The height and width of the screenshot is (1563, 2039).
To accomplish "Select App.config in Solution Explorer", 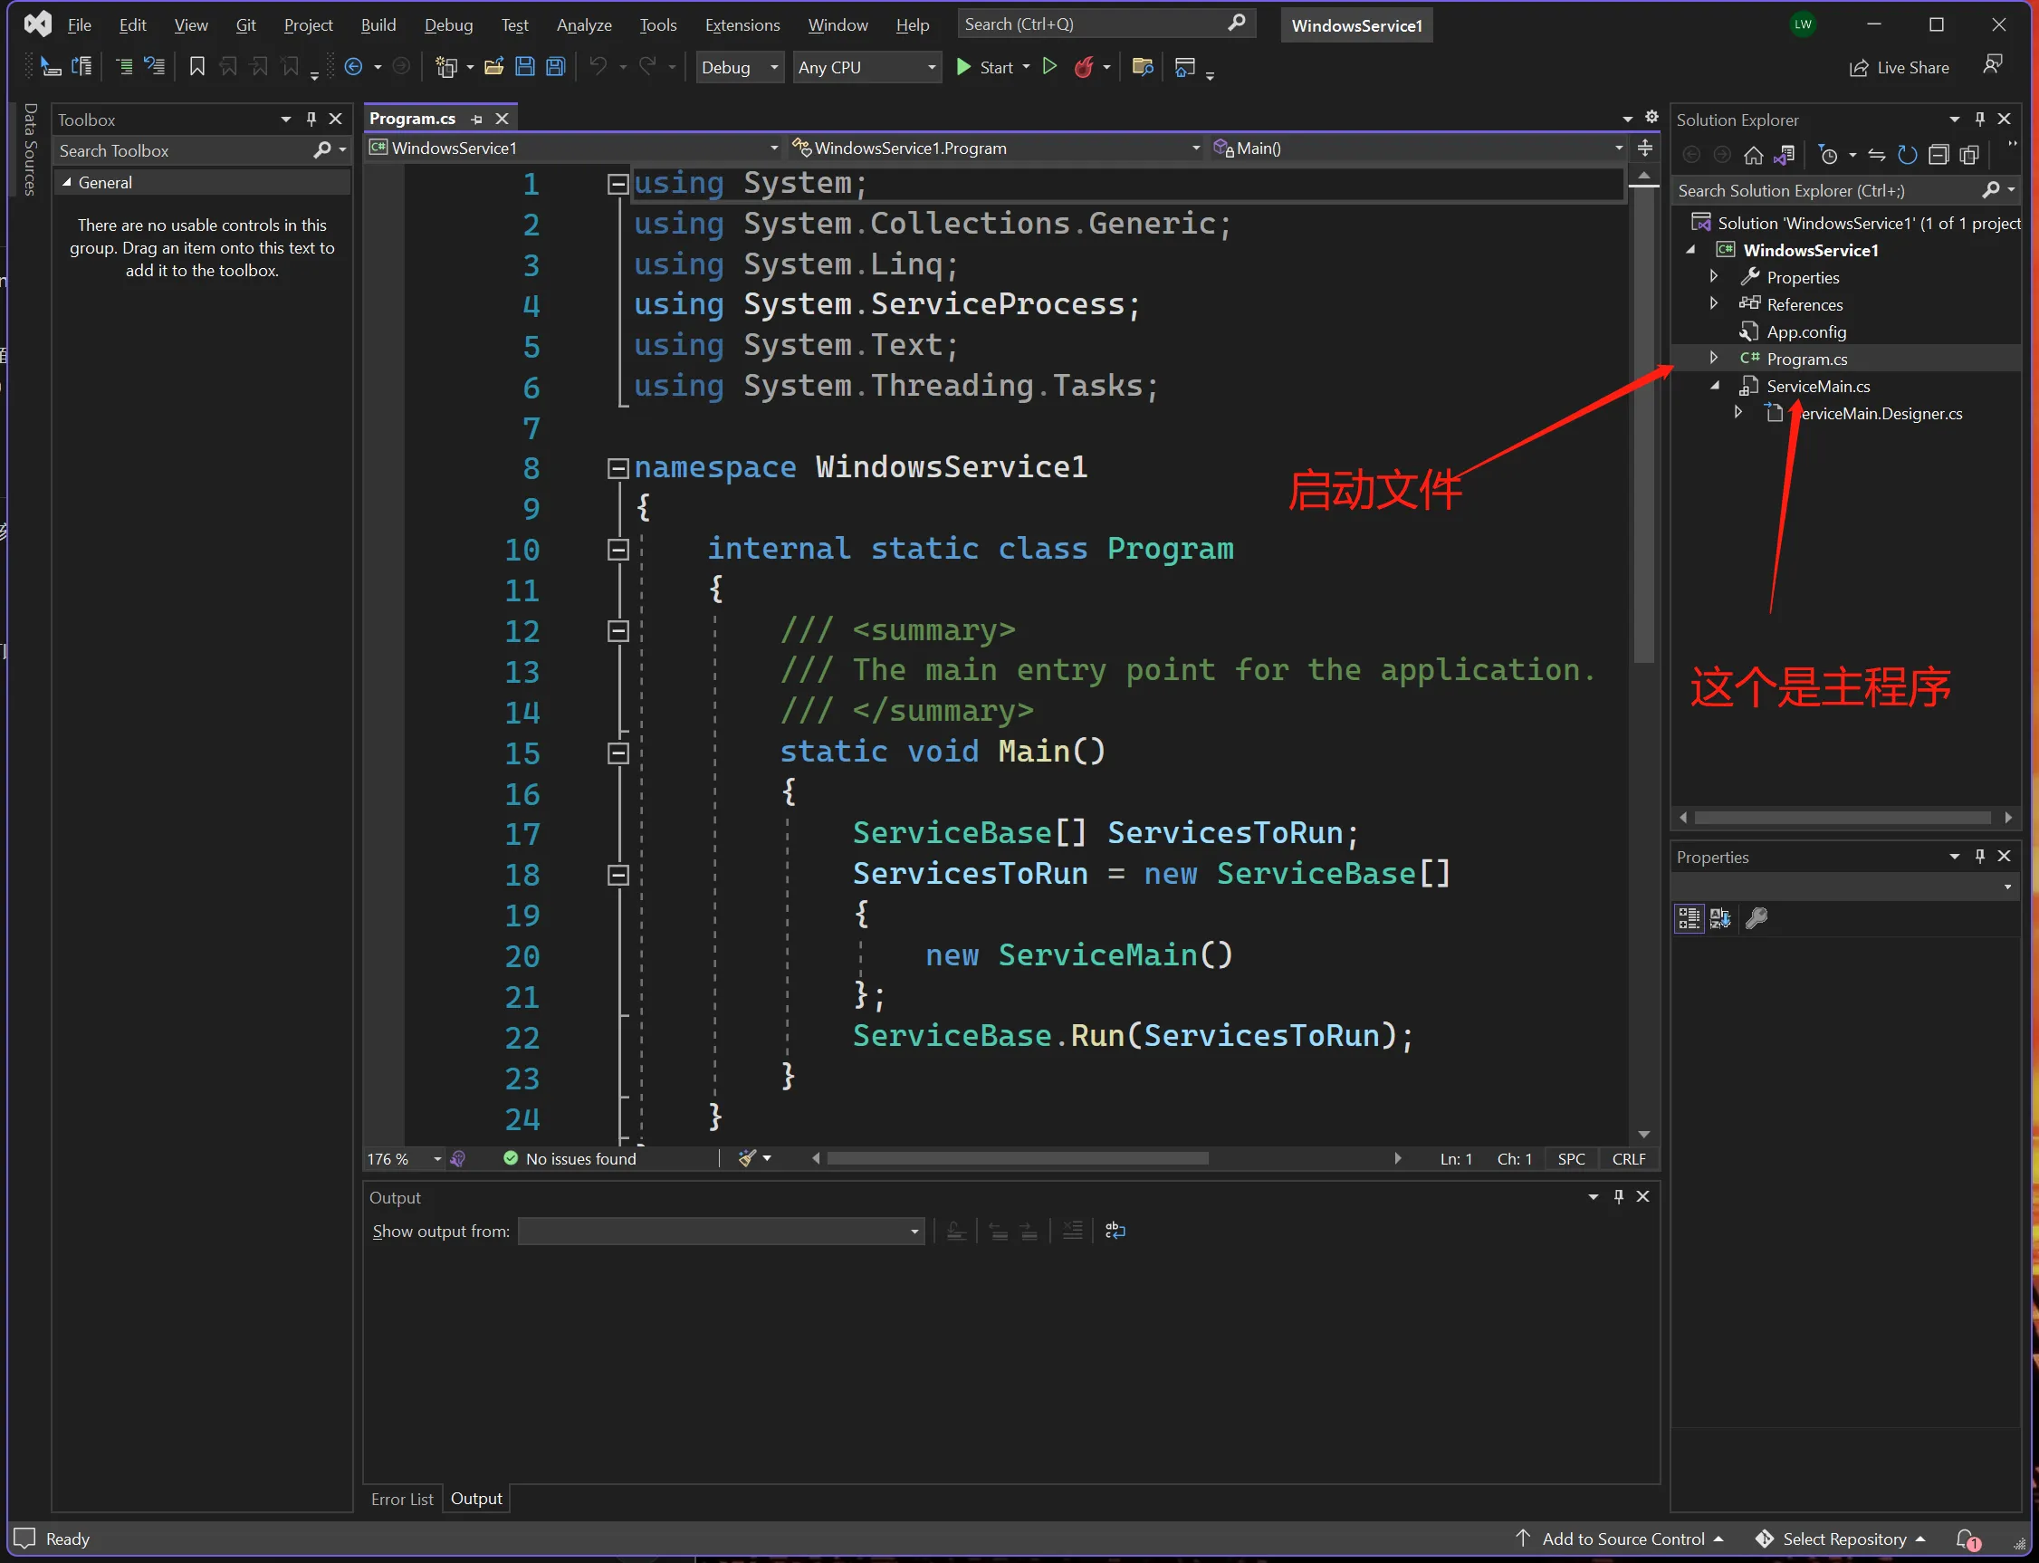I will pos(1805,332).
